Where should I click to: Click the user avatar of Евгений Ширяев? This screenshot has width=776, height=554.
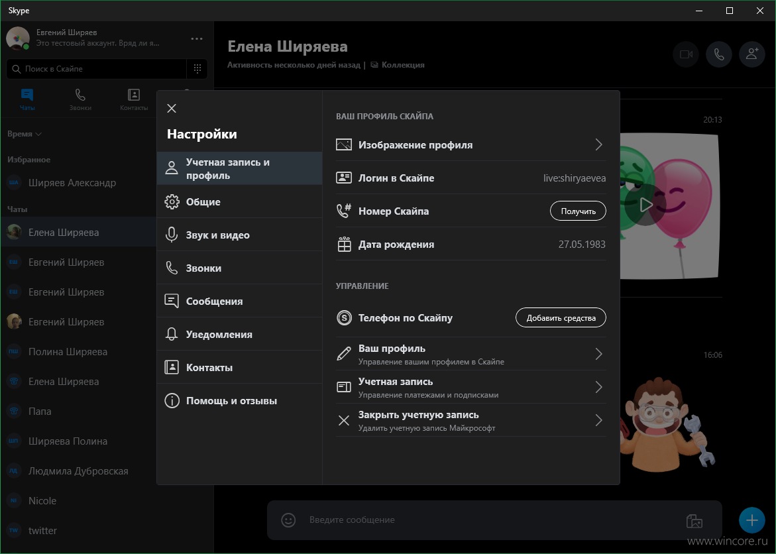point(18,38)
